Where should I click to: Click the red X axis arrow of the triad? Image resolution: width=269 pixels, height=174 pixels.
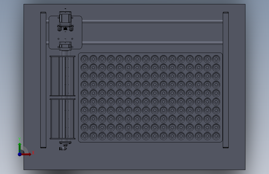26,154
